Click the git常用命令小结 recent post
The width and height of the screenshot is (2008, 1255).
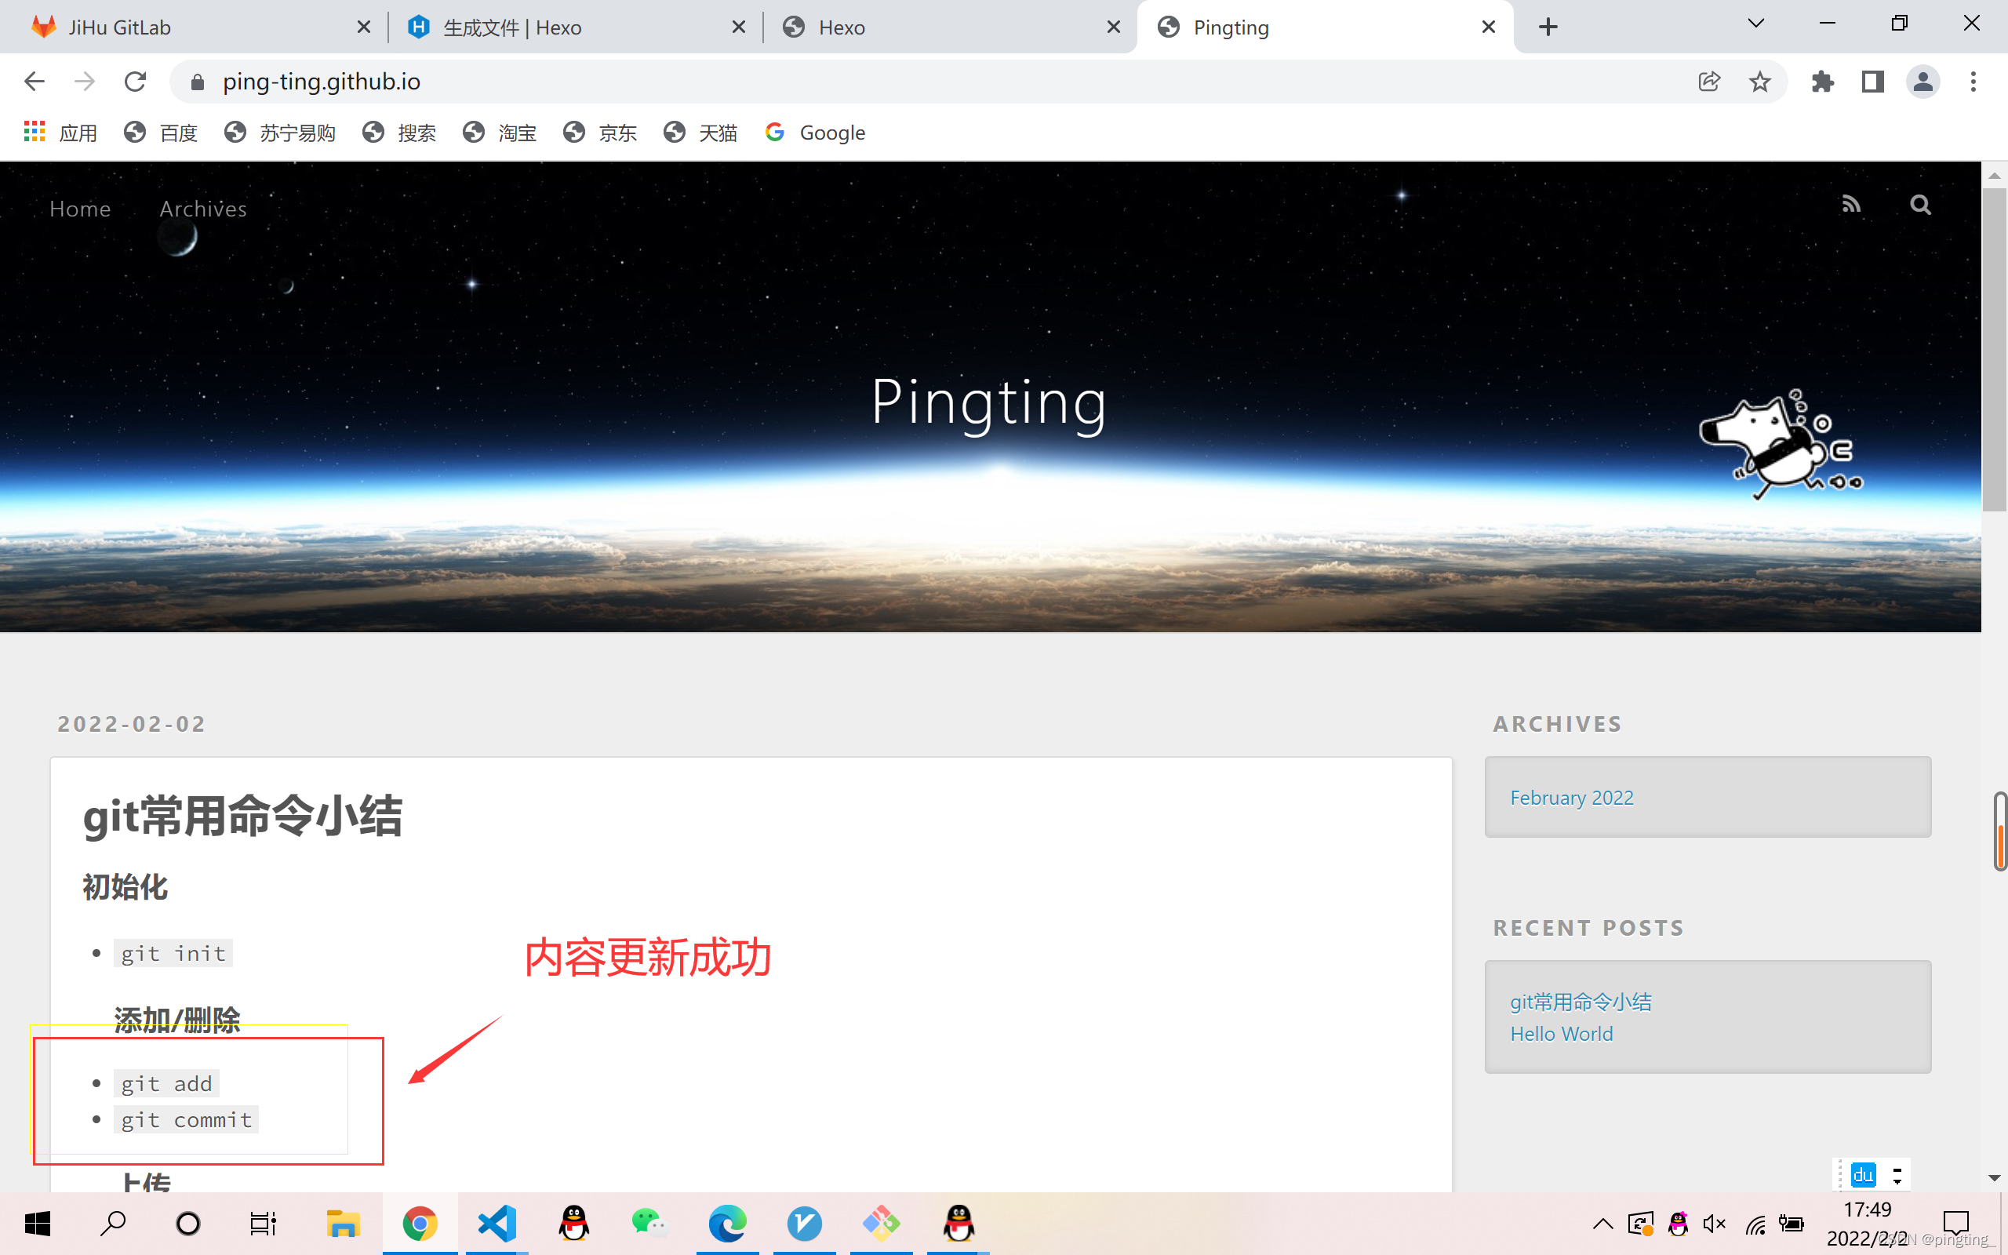[x=1580, y=1001]
